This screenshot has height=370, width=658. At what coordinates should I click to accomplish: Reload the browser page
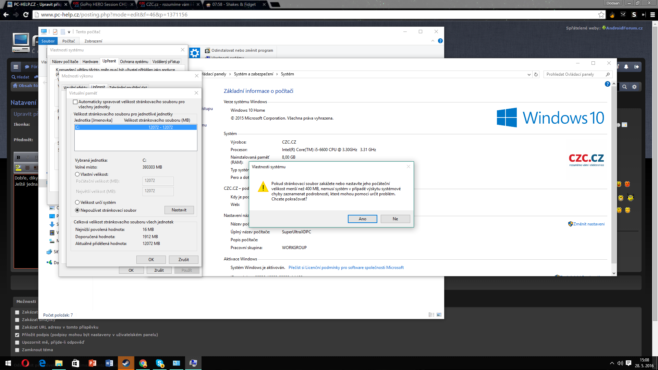pos(26,15)
